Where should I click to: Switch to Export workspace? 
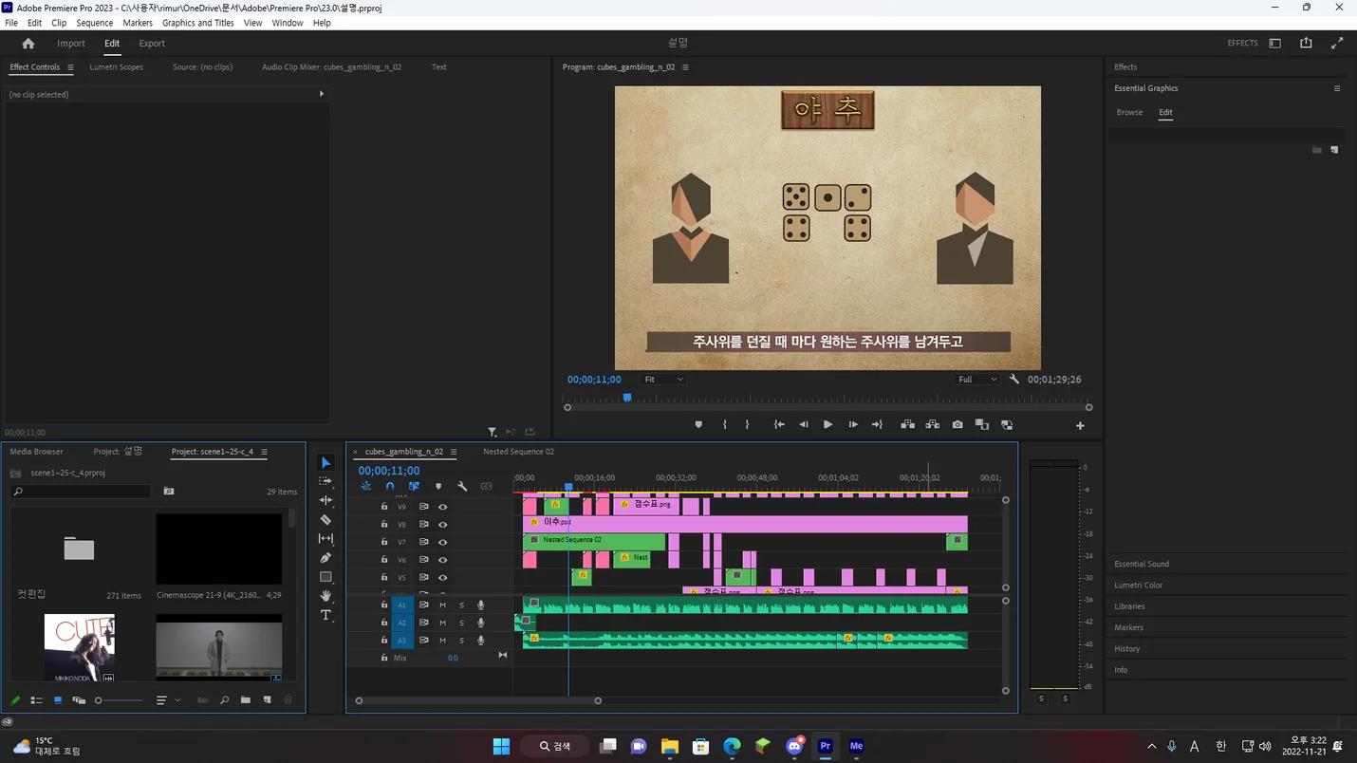152,43
